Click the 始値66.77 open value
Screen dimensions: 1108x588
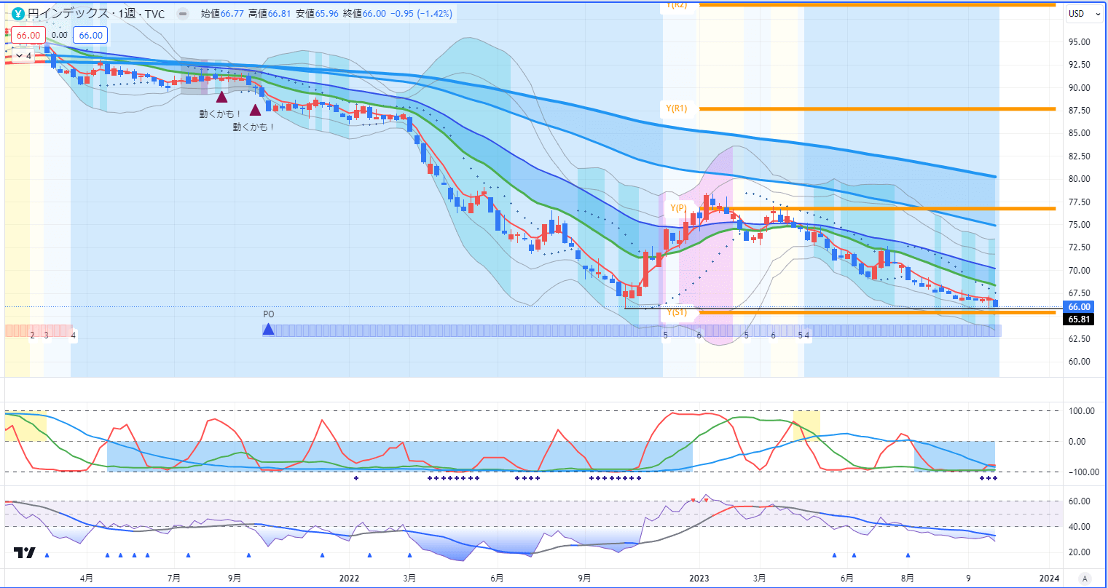[221, 14]
